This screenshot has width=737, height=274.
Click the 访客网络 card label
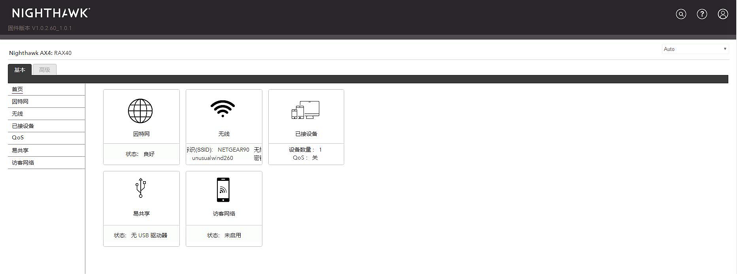click(224, 214)
